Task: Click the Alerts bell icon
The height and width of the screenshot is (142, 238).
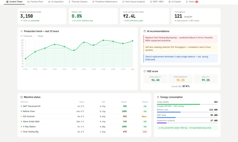Action: tap(187, 2)
